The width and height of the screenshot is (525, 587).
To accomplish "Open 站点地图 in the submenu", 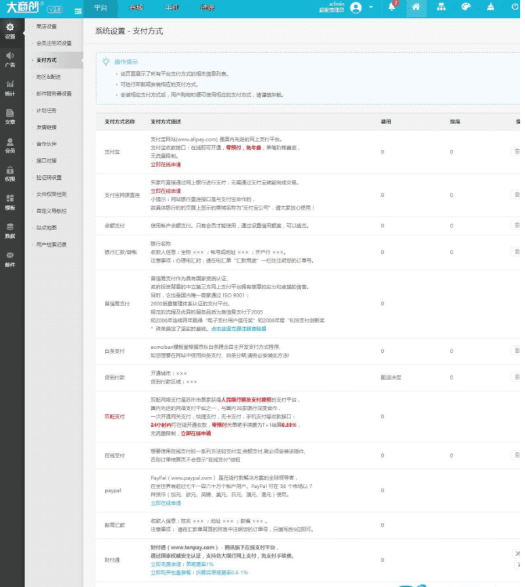I will (x=46, y=227).
